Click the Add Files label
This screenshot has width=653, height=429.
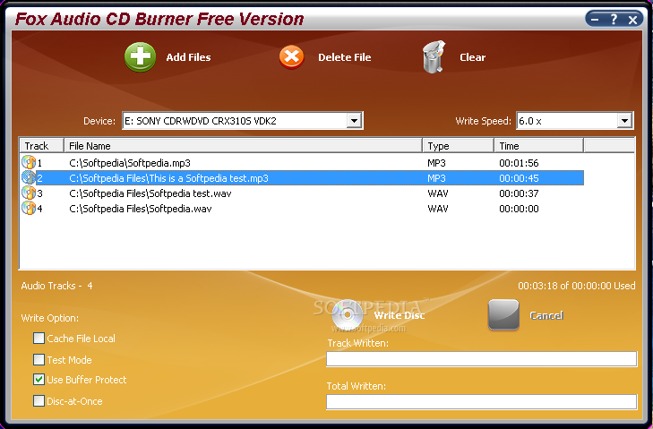click(188, 57)
